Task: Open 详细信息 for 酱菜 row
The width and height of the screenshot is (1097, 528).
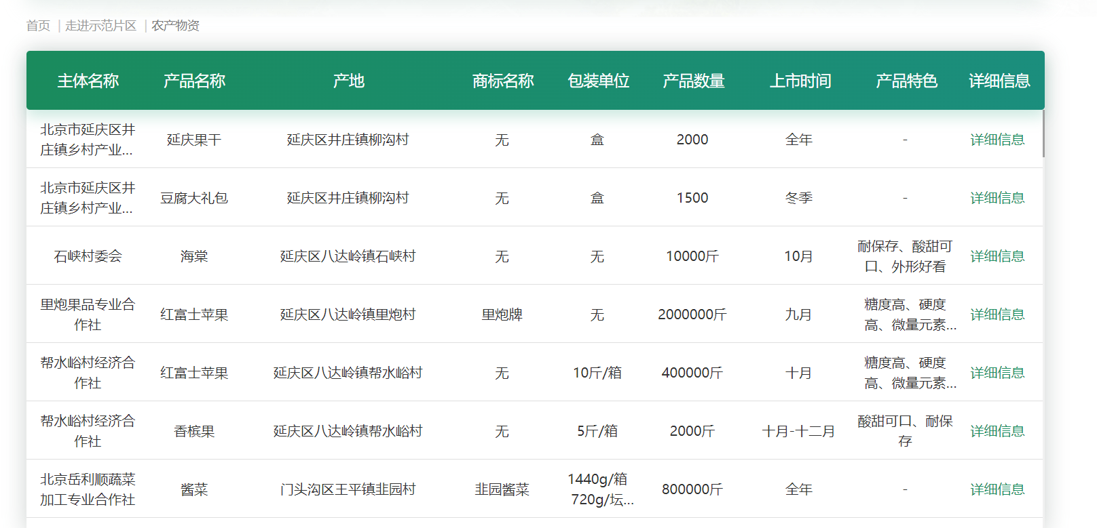Action: (997, 489)
